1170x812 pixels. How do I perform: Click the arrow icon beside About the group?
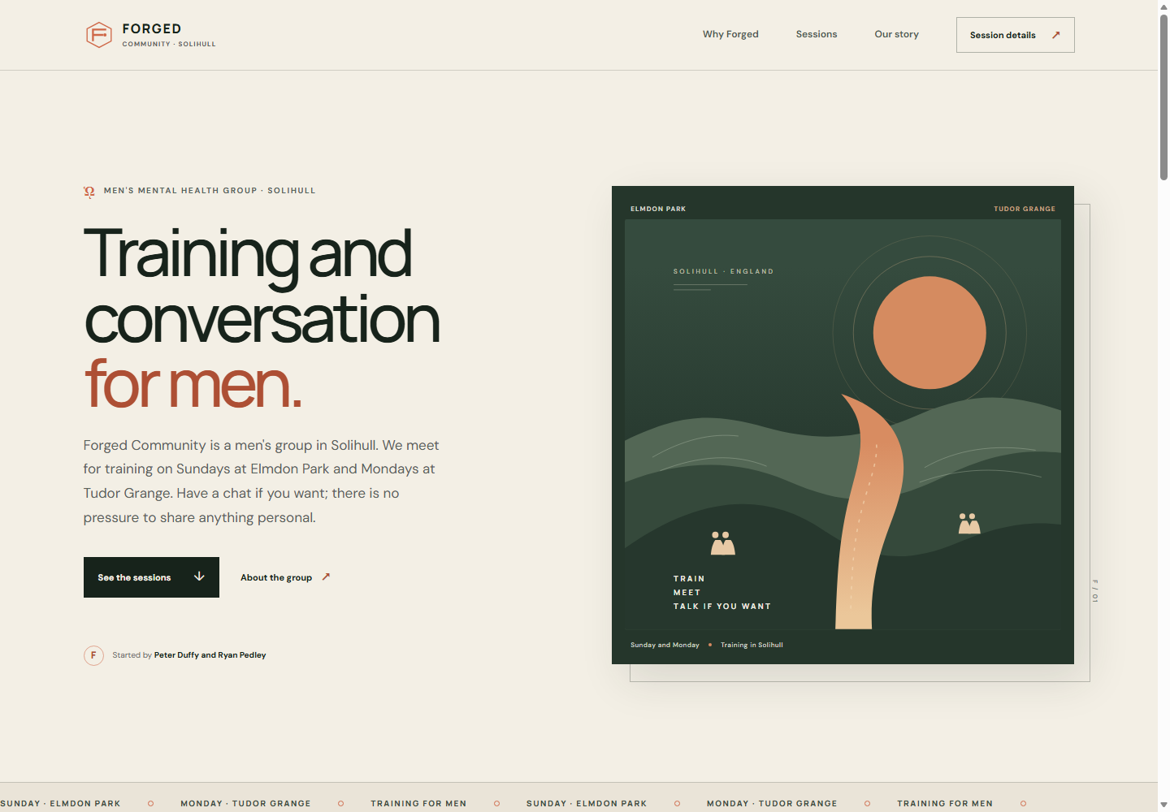[326, 577]
